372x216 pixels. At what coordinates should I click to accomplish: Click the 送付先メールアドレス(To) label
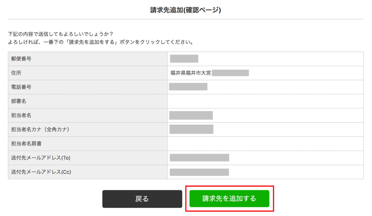coord(40,158)
